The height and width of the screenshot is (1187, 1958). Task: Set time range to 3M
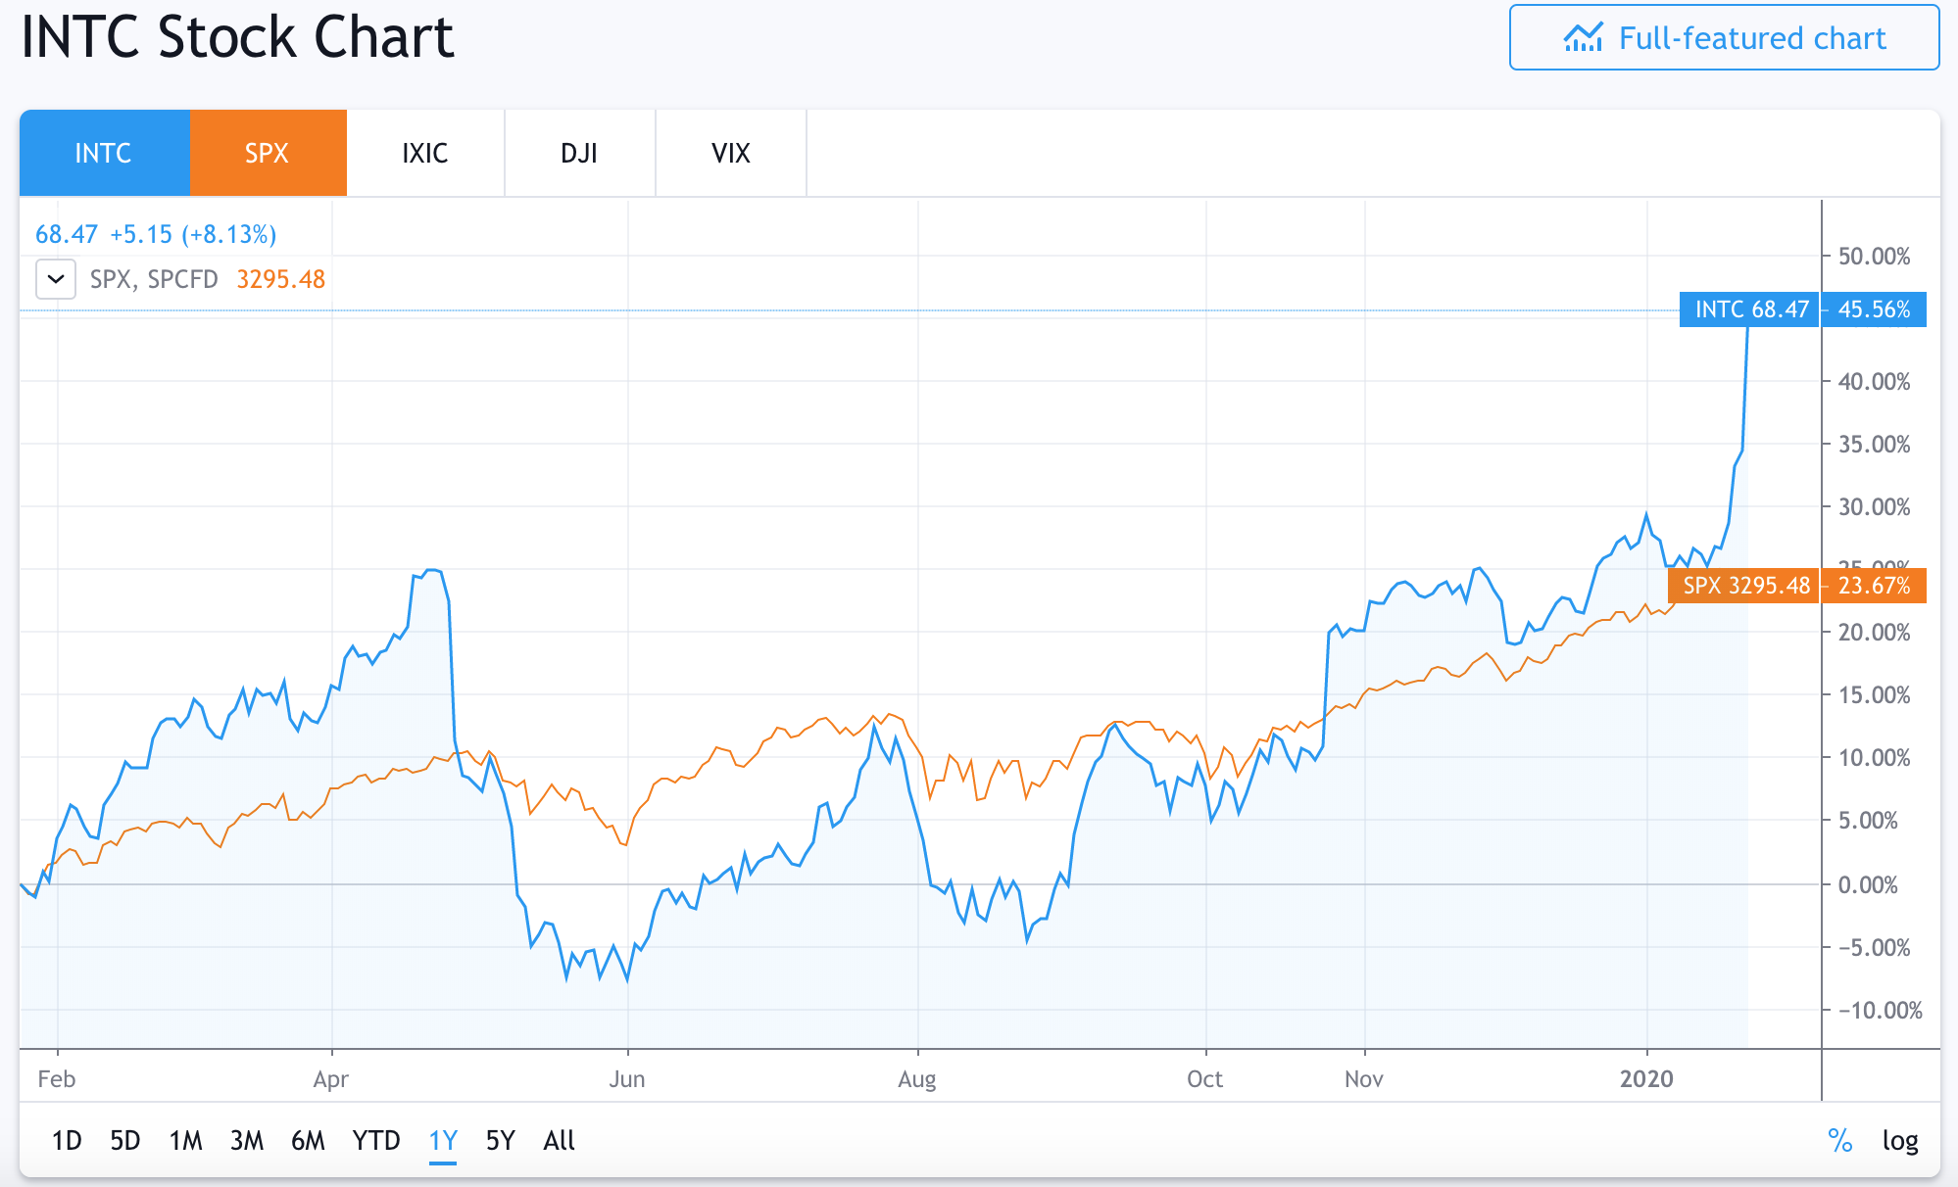(247, 1141)
